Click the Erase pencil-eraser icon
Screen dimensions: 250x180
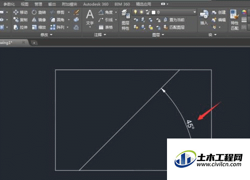point(76,12)
